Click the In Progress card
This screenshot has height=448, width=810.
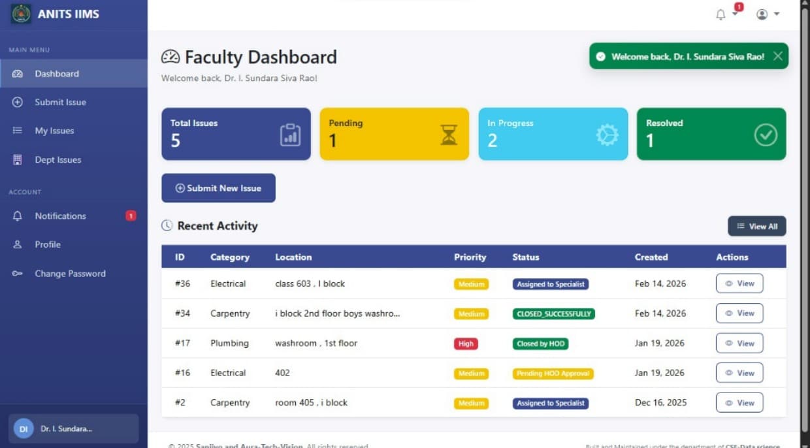[553, 134]
